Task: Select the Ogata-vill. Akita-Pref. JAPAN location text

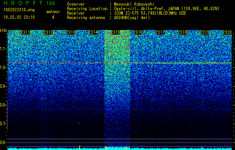Action: 167,9
